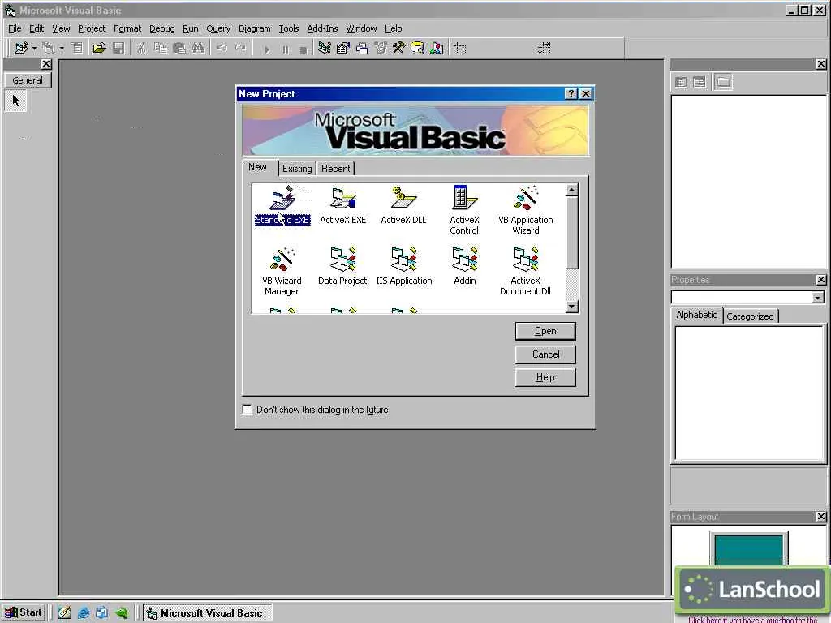The image size is (831, 623).
Task: Open the Object Browser toolbar icon
Action: point(381,49)
